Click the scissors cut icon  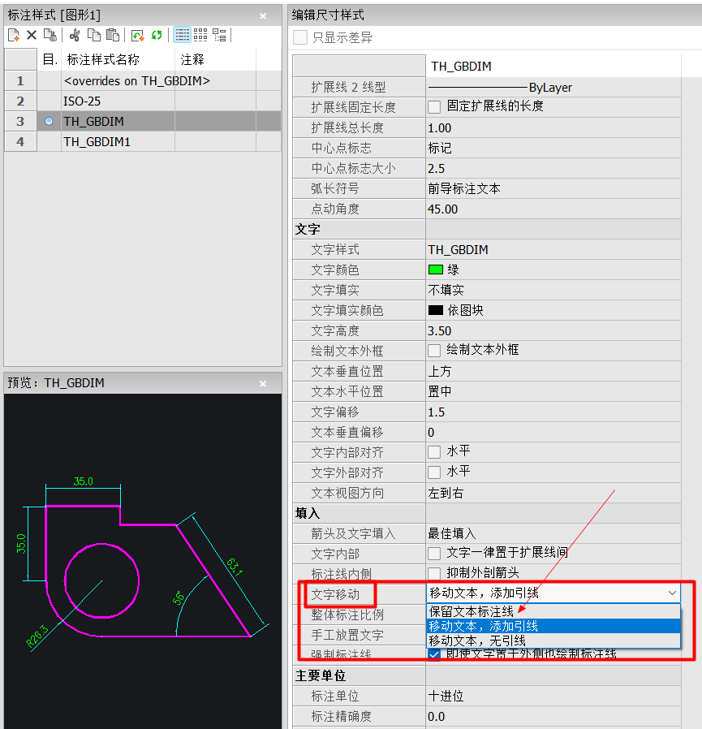click(x=75, y=35)
